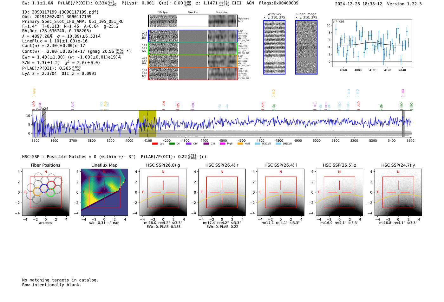The height and width of the screenshot is (302, 444).
Task: Click the Clean Image panel
Action: click(306, 47)
